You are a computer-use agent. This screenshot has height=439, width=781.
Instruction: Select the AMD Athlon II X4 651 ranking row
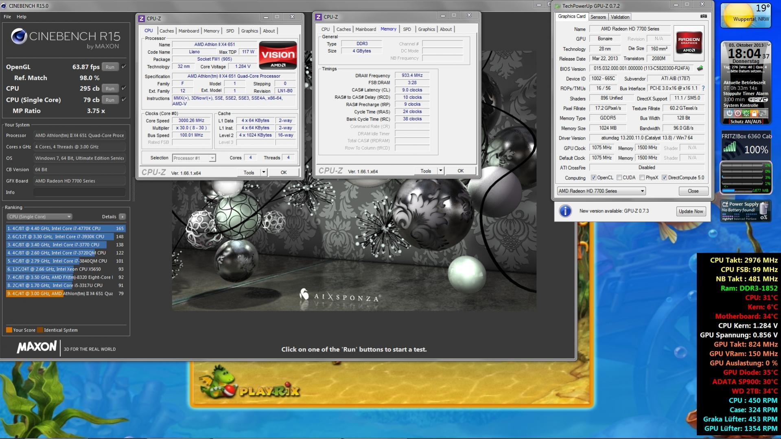(66, 293)
